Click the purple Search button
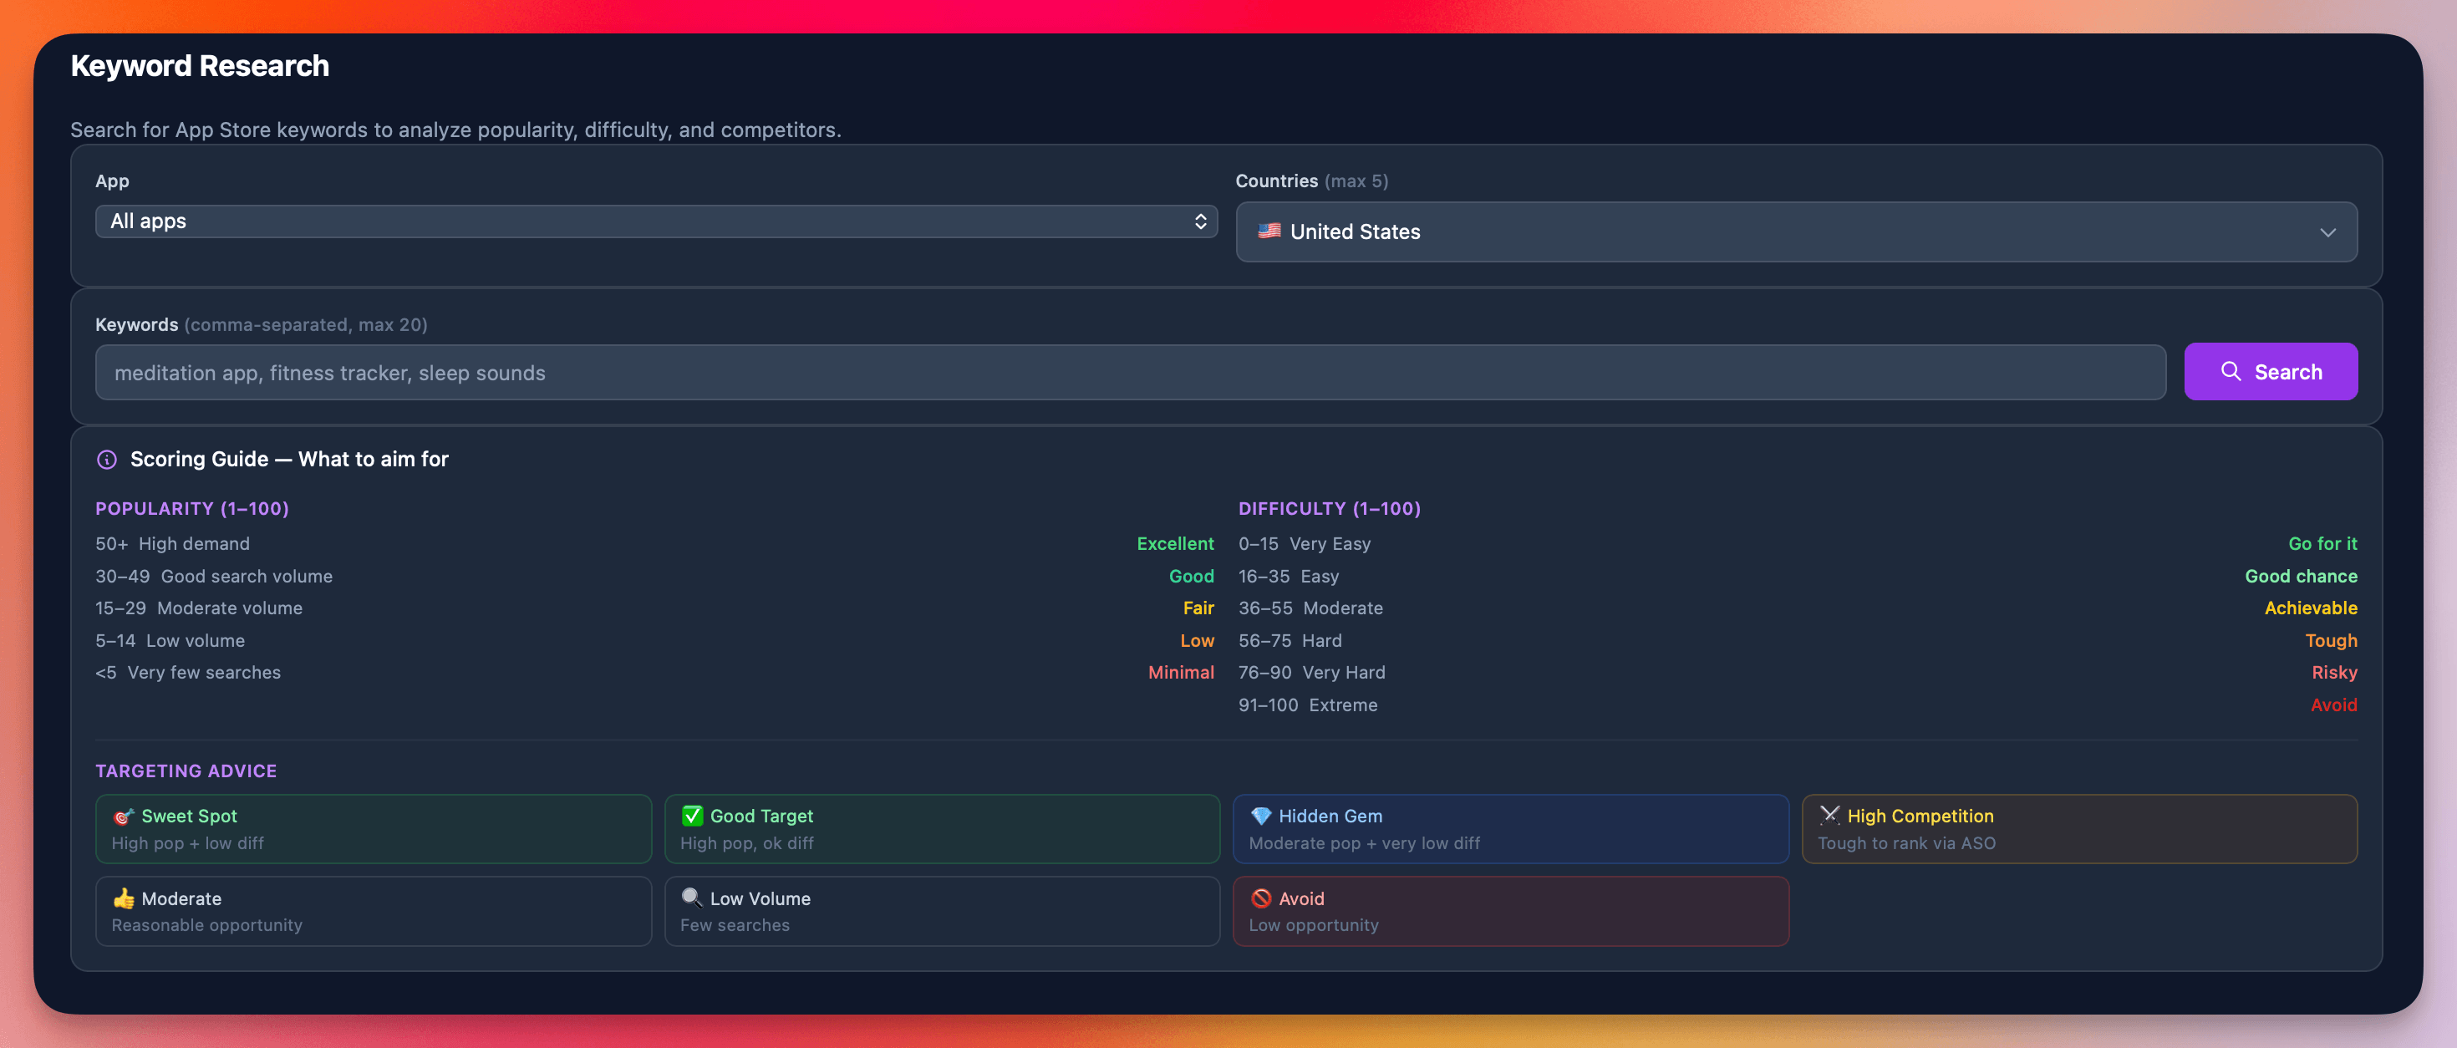The image size is (2457, 1048). point(2270,372)
